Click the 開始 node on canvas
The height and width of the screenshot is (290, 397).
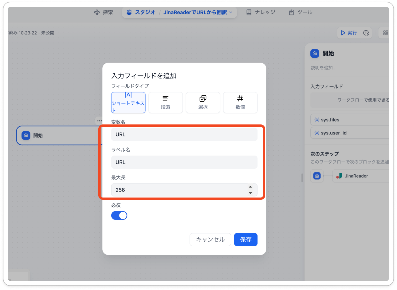click(x=59, y=135)
